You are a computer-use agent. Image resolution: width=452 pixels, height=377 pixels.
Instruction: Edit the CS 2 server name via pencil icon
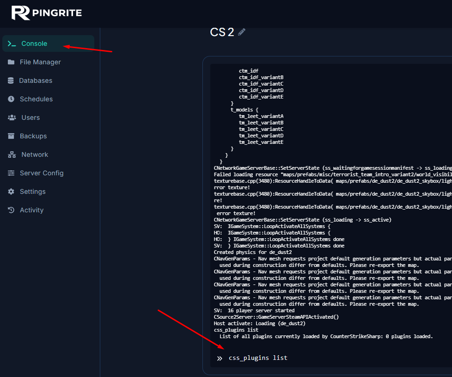(242, 32)
